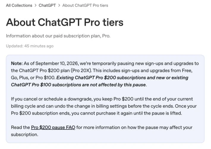Image resolution: width=211 pixels, height=149 pixels.
Task: Click the About ChatGPT Pro tiers breadcrumb
Action: 85,5
